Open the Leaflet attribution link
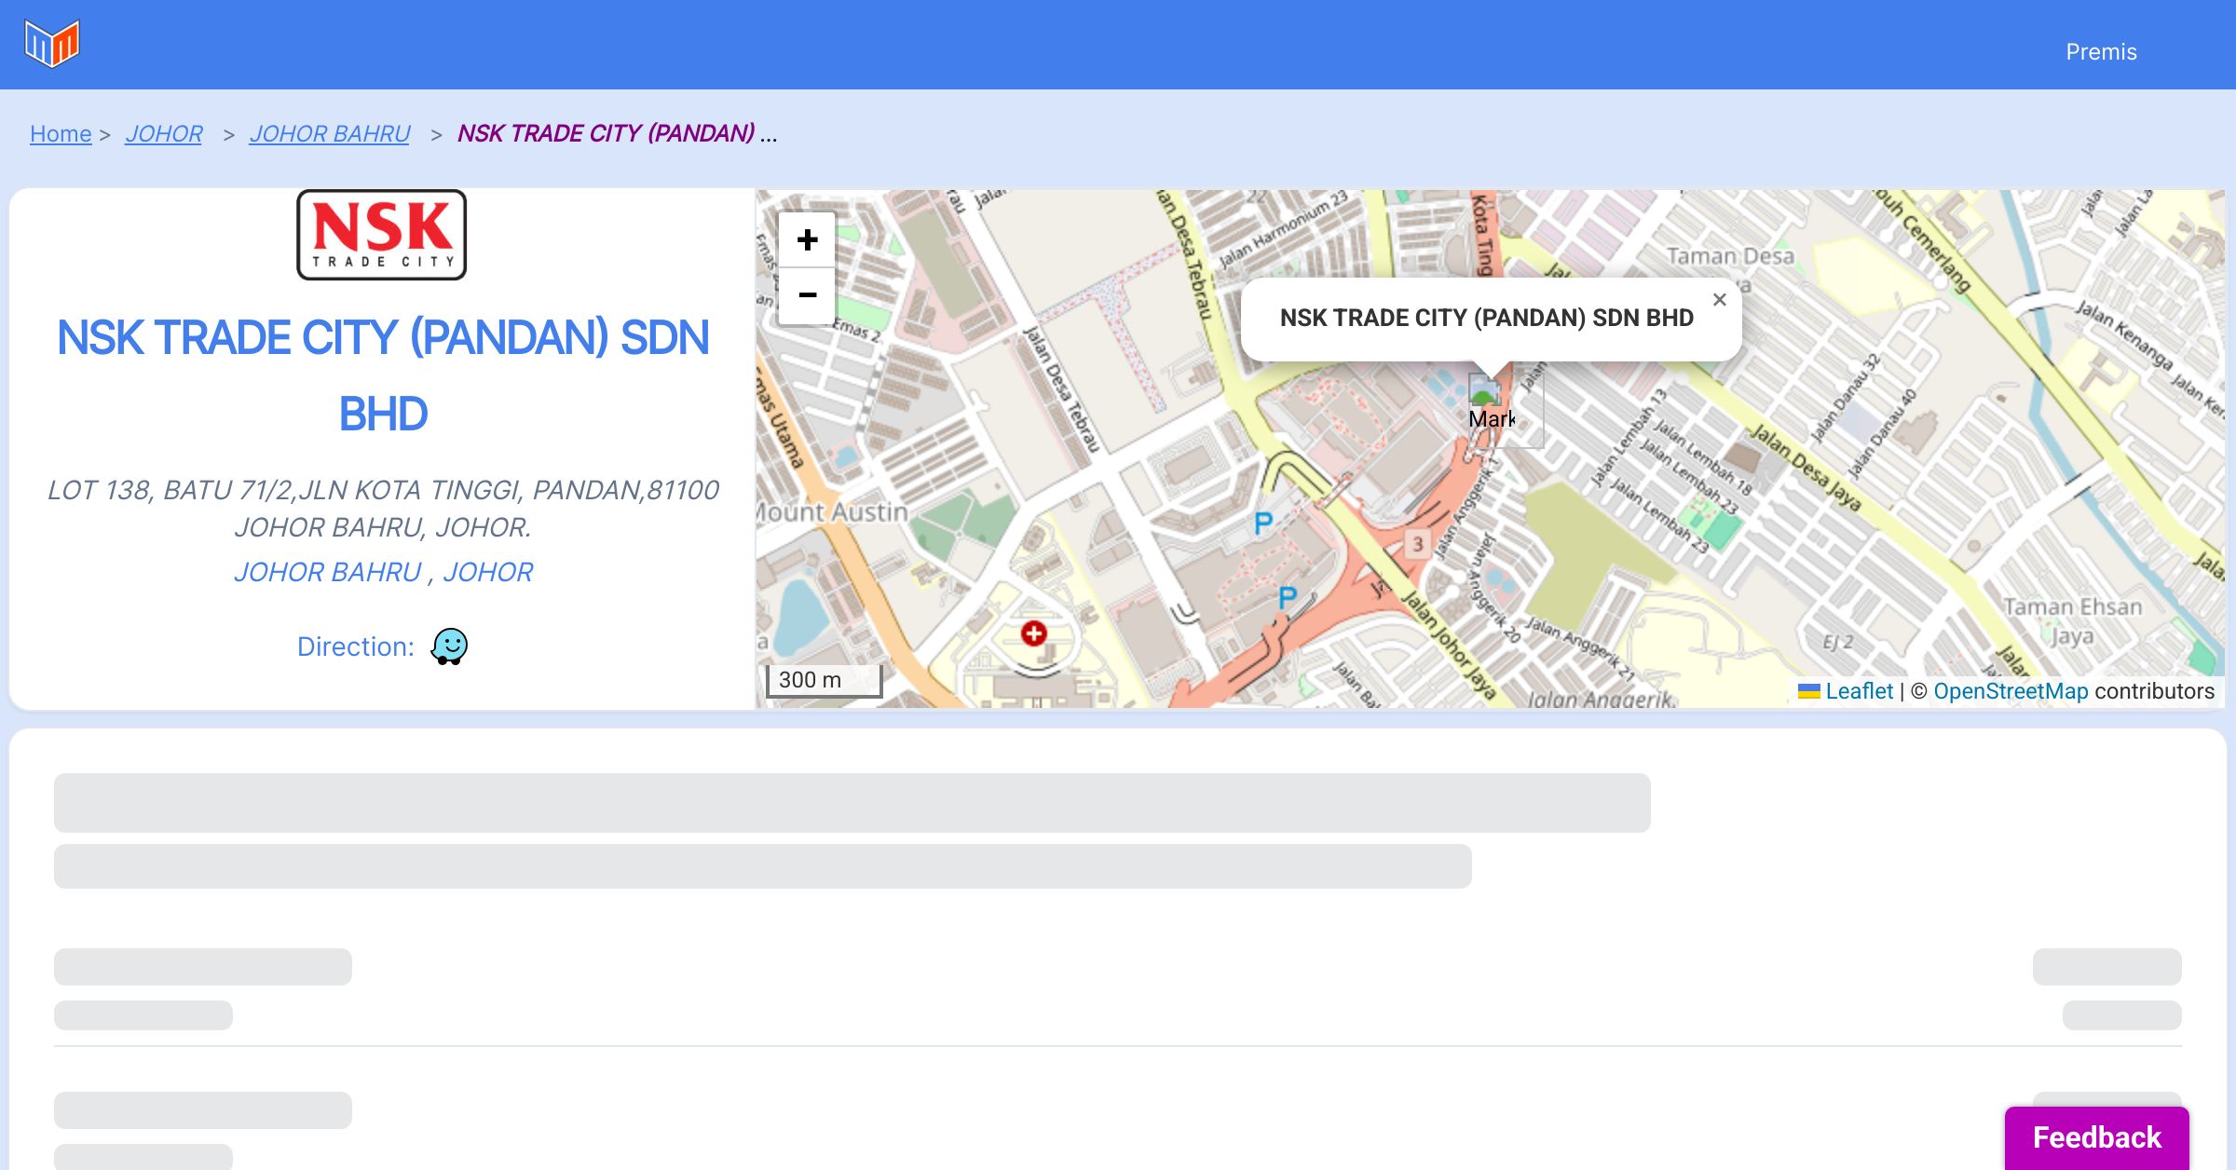Image resolution: width=2236 pixels, height=1170 pixels. pyautogui.click(x=1858, y=691)
